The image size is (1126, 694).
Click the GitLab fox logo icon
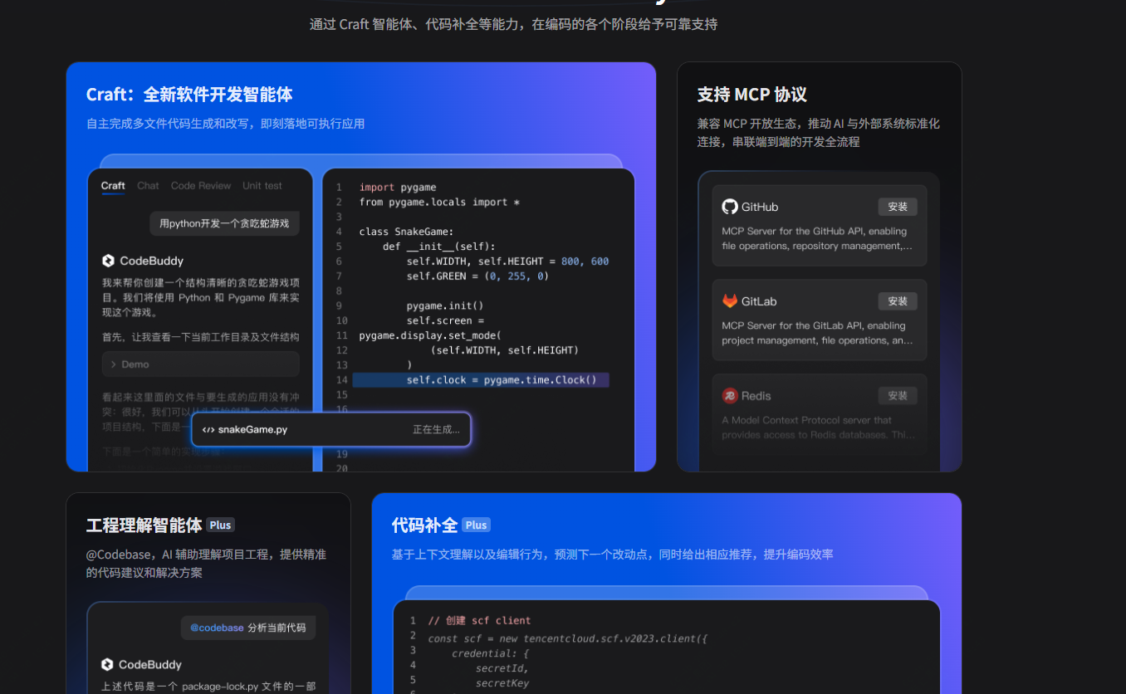coord(730,301)
